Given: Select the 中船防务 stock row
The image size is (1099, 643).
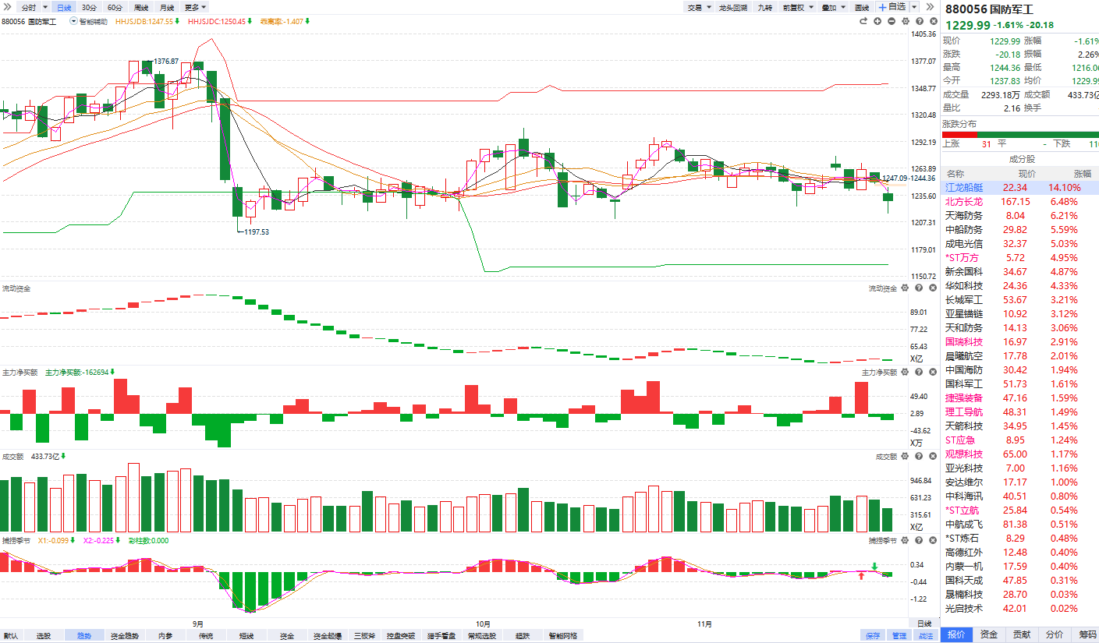Looking at the screenshot, I should (x=1020, y=230).
